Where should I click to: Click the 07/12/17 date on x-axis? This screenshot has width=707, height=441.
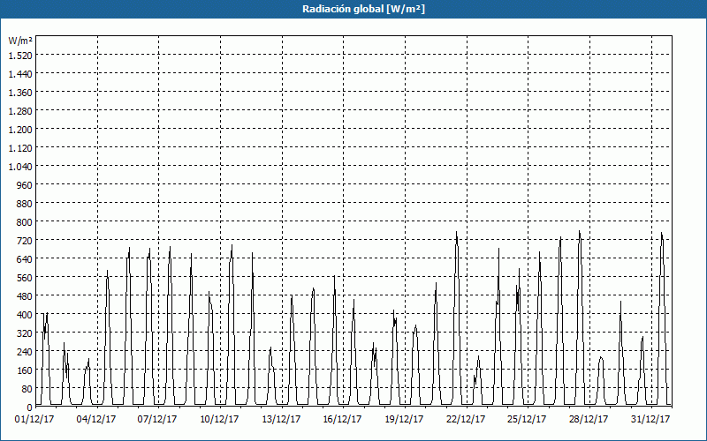(x=157, y=419)
